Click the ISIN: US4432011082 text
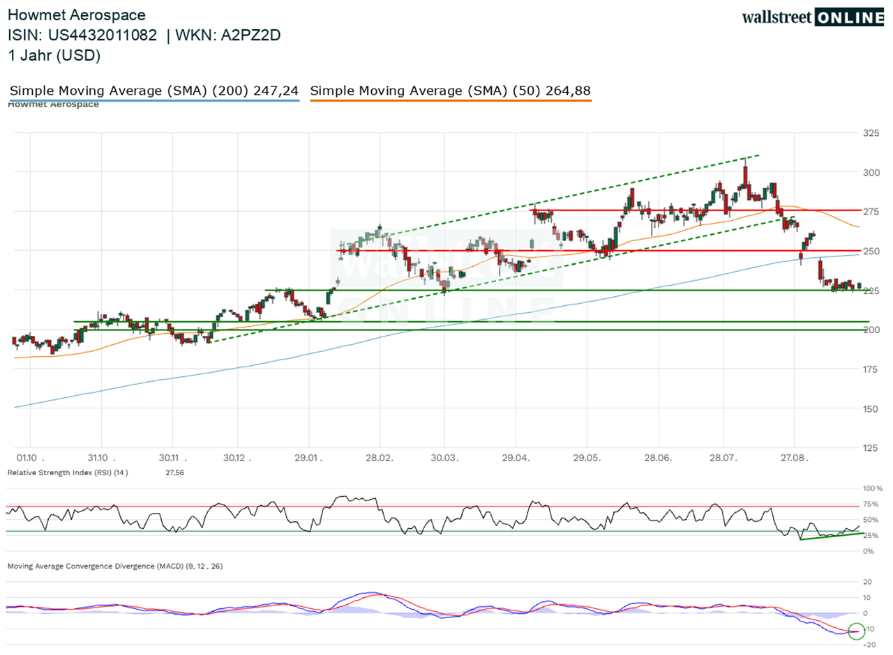Screen dimensions: 893x655 [82, 36]
